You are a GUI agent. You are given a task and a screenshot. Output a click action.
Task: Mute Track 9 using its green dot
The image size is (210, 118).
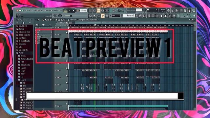66,89
